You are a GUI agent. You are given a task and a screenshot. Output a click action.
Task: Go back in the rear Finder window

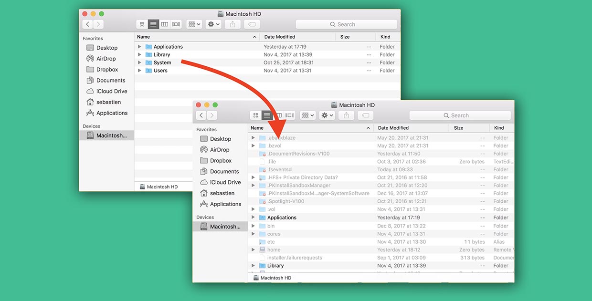tap(88, 24)
